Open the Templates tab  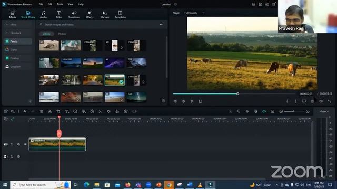coord(120,15)
